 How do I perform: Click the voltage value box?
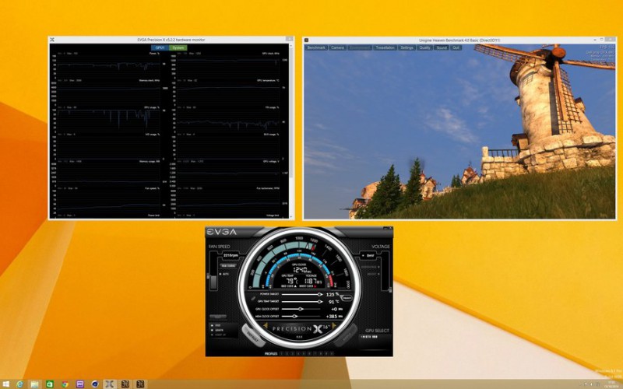[x=368, y=256]
